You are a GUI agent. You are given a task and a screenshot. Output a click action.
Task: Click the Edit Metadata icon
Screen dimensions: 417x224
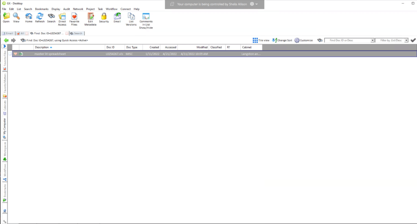click(x=90, y=20)
